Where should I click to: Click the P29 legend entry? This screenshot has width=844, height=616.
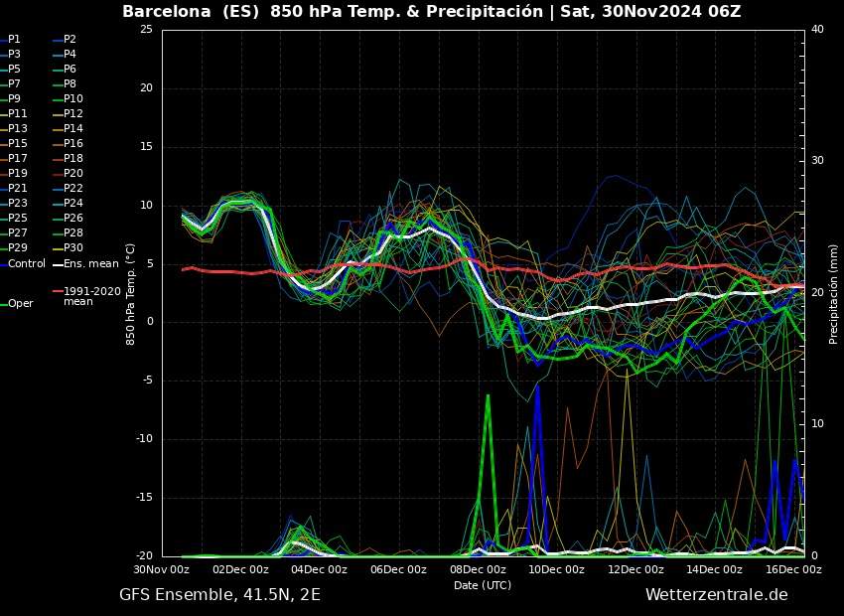[14, 247]
